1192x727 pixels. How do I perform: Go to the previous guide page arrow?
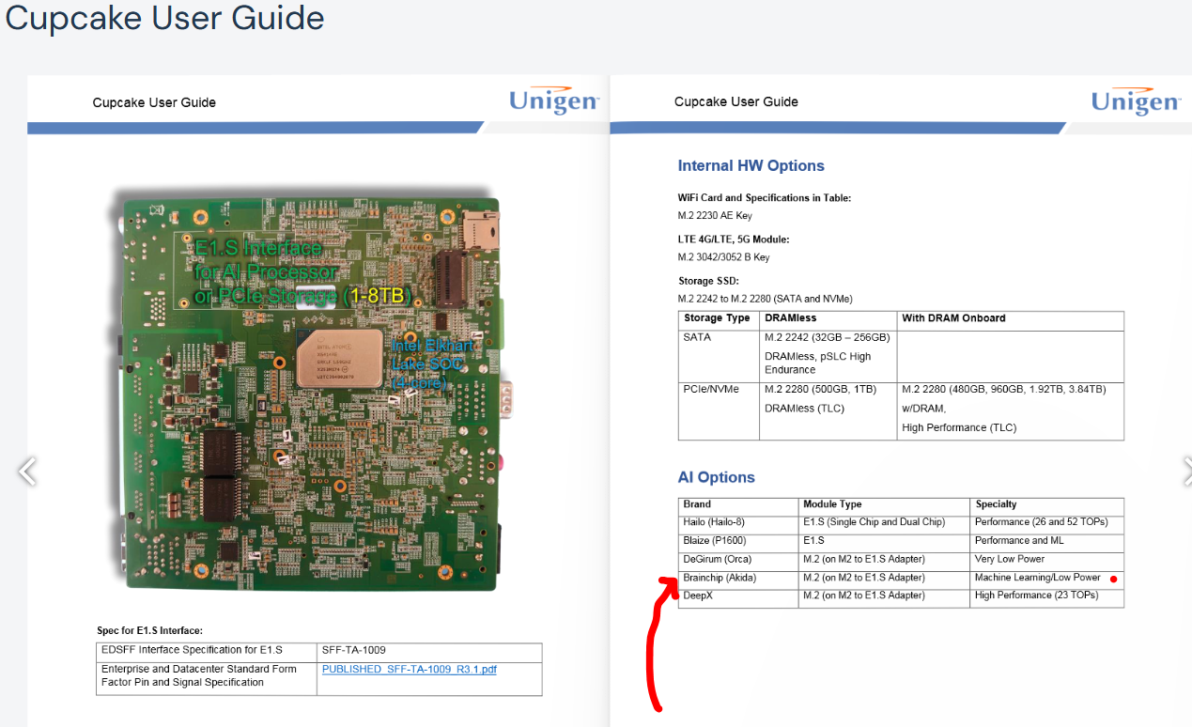coord(27,472)
